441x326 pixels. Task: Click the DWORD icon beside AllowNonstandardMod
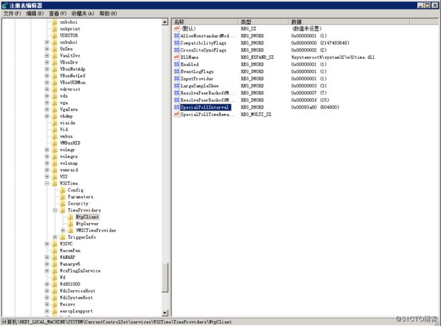pyautogui.click(x=176, y=36)
